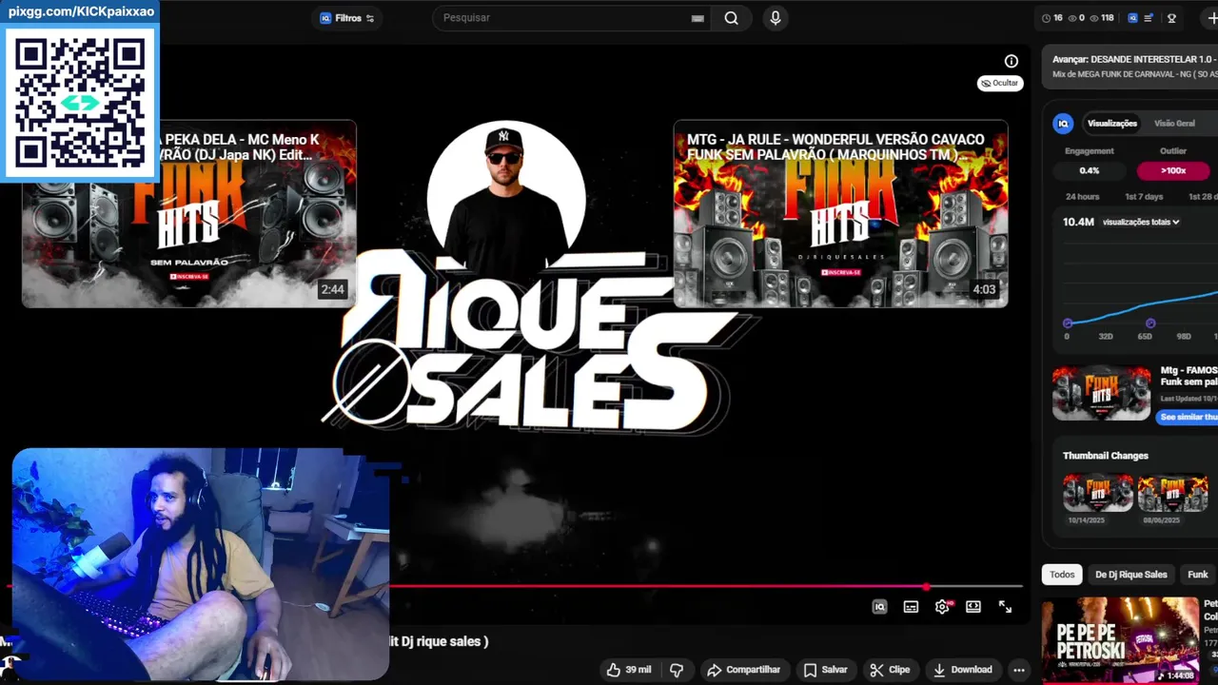The image size is (1218, 685).
Task: Click the 0.4% engagement value
Action: coord(1090,171)
